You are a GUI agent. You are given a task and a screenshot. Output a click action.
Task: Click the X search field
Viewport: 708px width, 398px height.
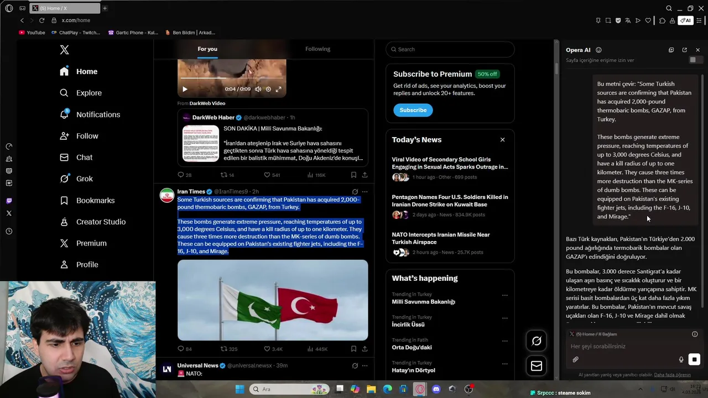(x=450, y=49)
